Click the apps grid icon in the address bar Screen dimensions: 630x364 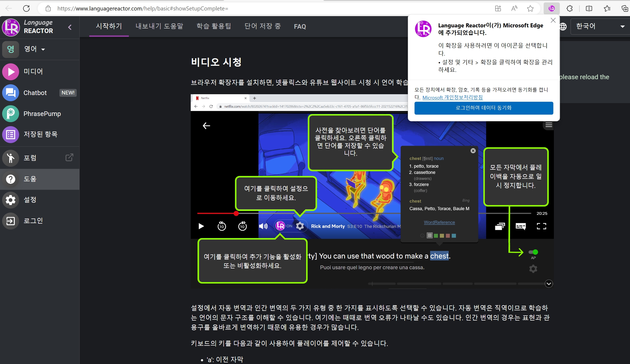pos(498,9)
